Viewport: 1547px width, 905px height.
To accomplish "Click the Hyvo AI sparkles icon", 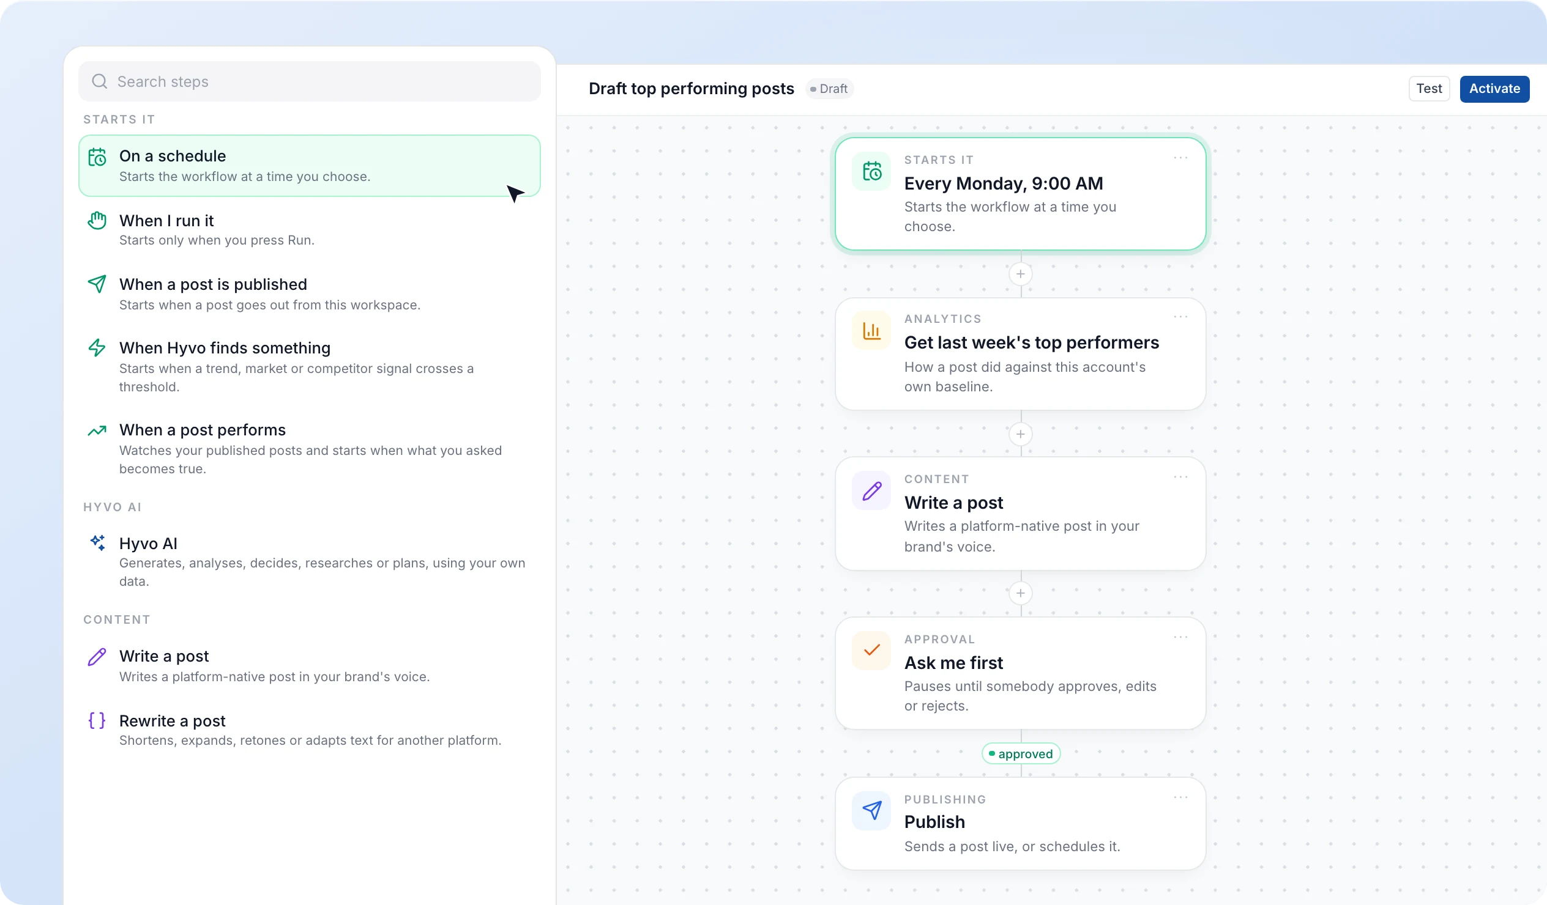I will pyautogui.click(x=97, y=543).
